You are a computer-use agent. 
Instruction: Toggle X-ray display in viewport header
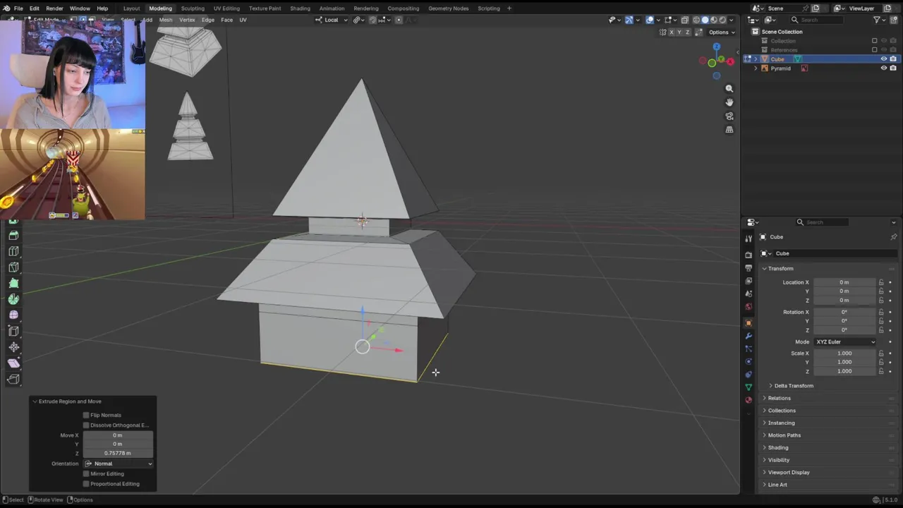684,20
